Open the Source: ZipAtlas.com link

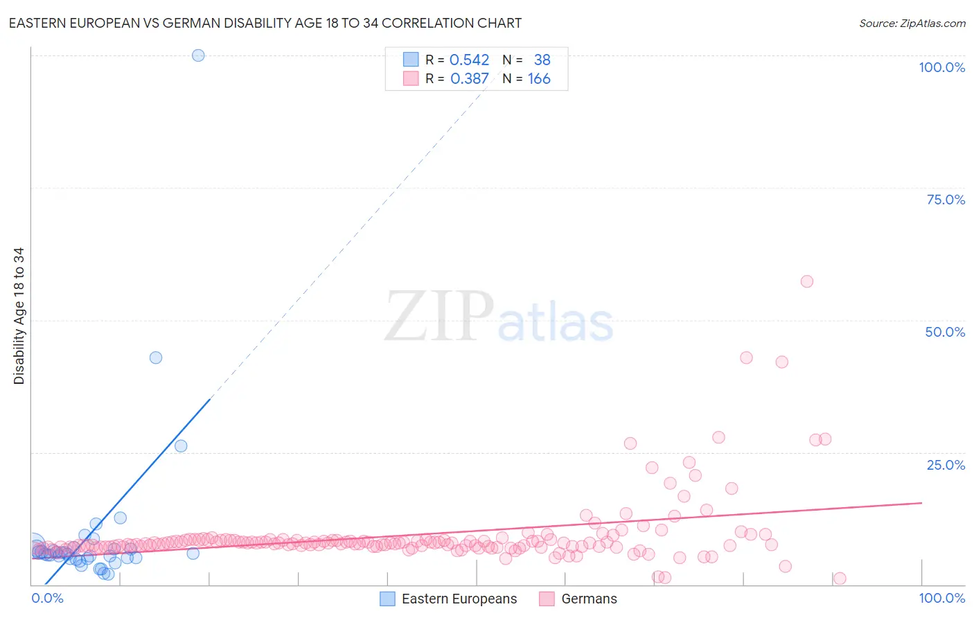pos(912,23)
